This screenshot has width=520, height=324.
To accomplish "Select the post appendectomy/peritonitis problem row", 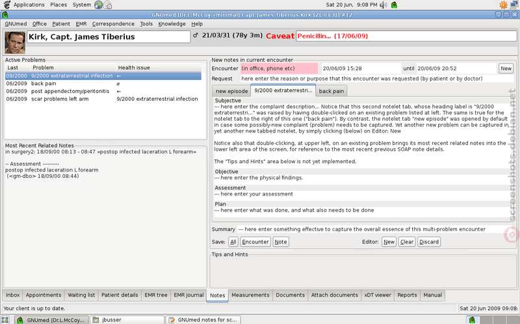I will [70, 92].
